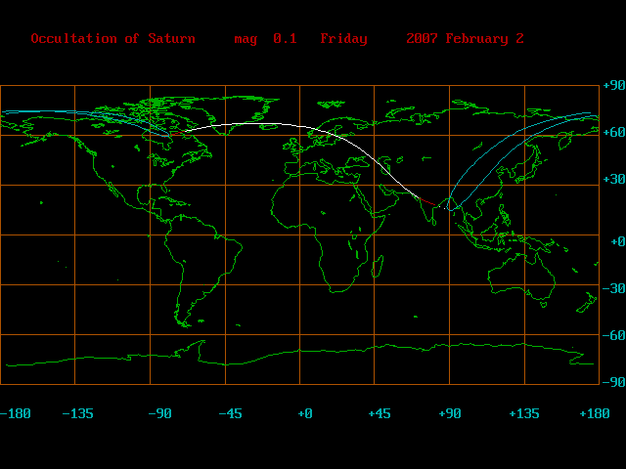
Task: Click the +60 latitude label on right
Action: point(612,132)
